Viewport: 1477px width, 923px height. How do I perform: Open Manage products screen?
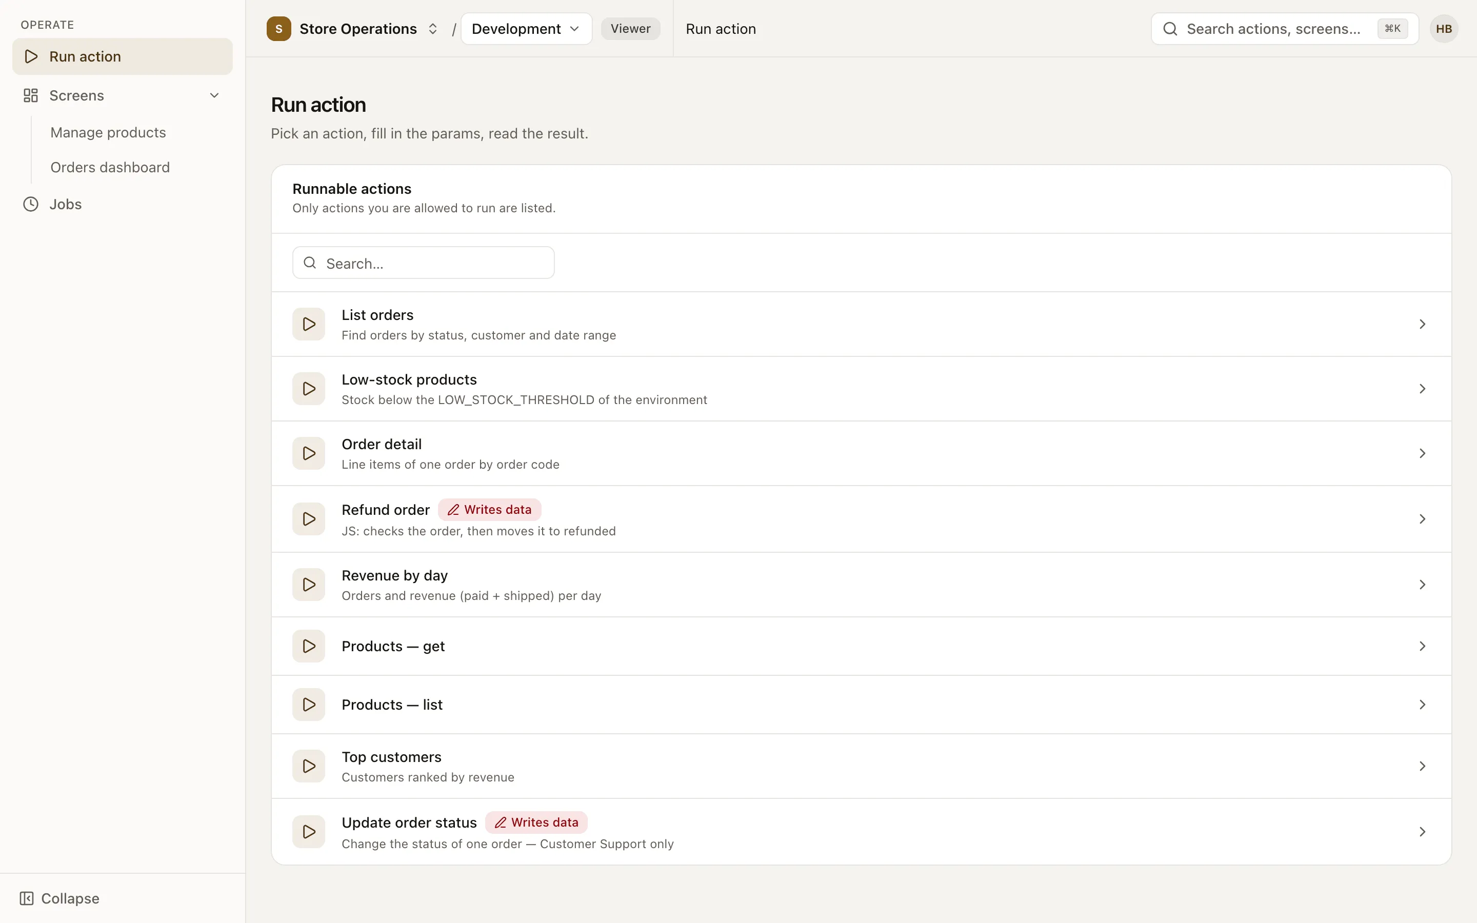(x=108, y=132)
